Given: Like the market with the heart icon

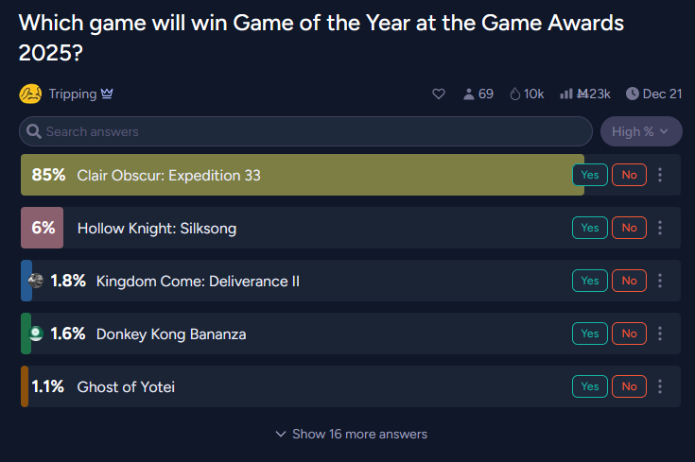Looking at the screenshot, I should click(439, 94).
